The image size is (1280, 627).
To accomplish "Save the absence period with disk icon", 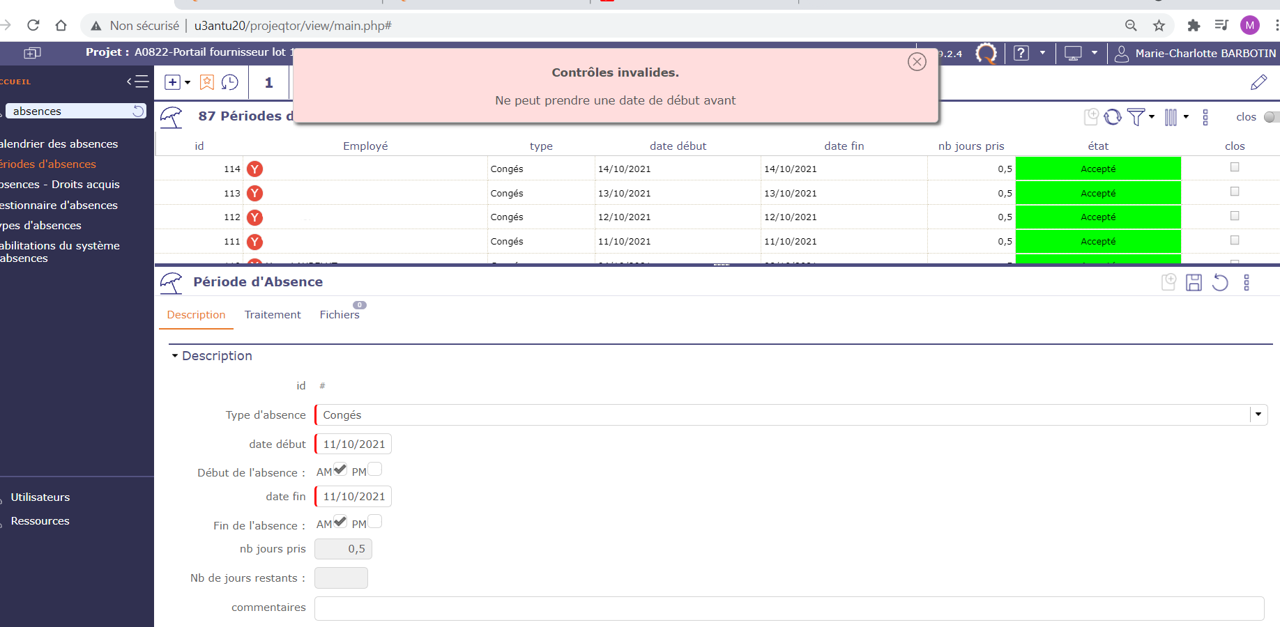I will click(1194, 282).
